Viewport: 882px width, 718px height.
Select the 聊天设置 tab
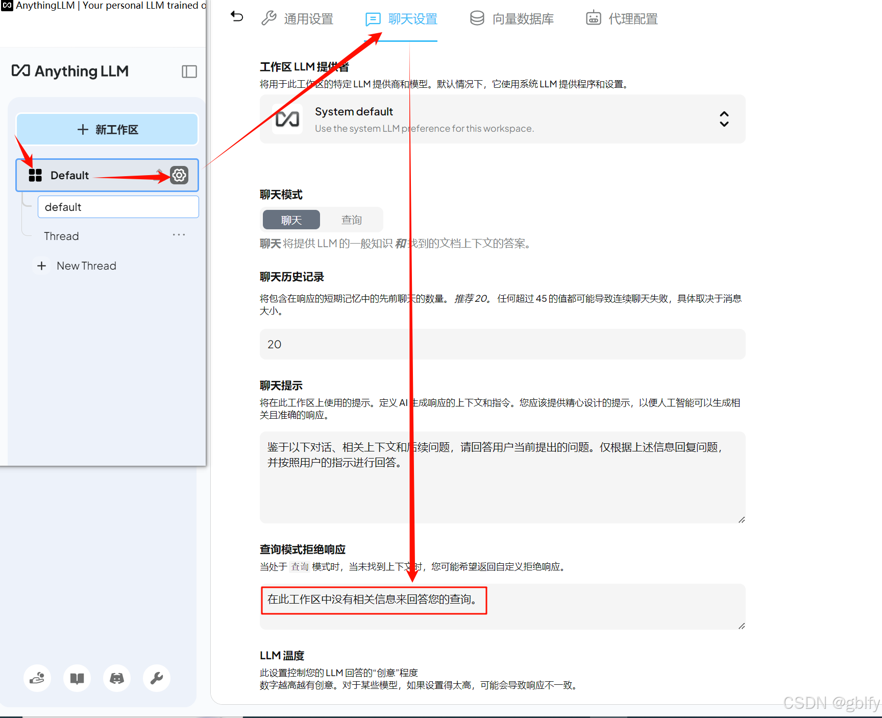click(401, 19)
